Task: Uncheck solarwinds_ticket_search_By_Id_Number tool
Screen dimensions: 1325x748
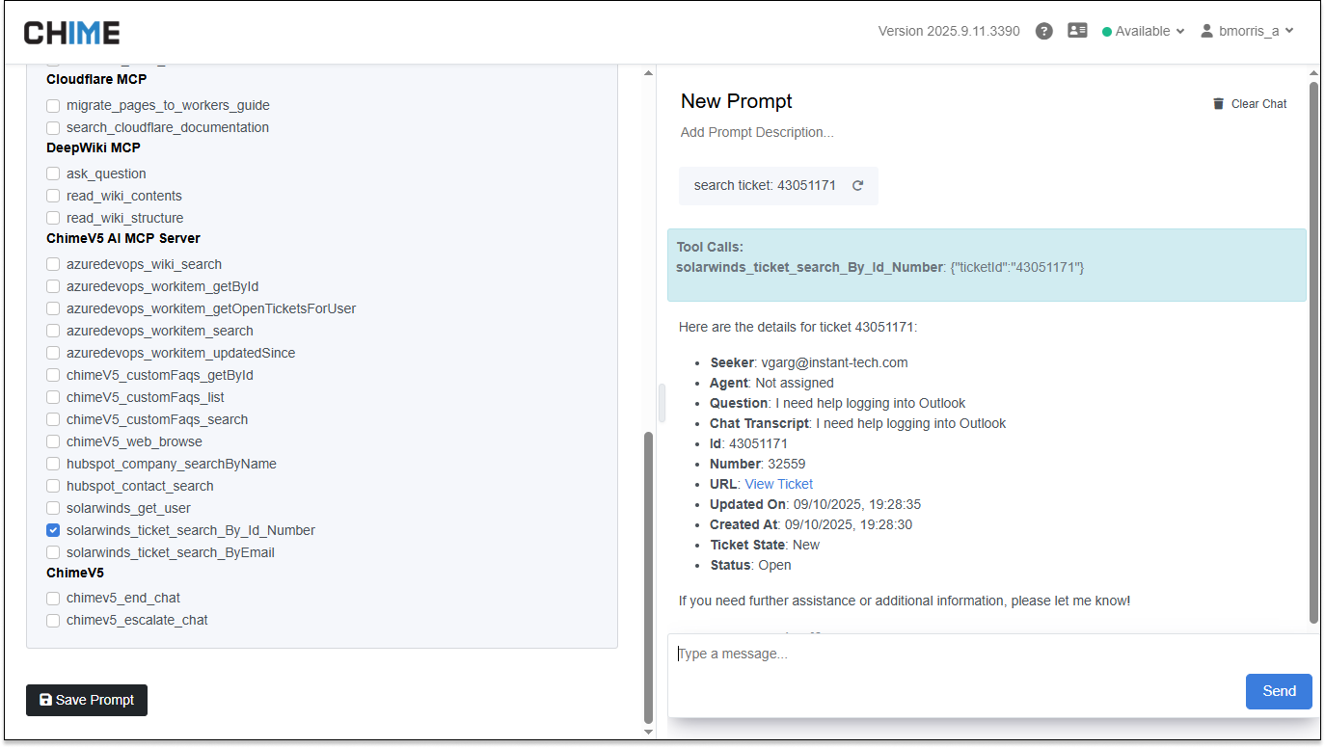Action: 53,530
